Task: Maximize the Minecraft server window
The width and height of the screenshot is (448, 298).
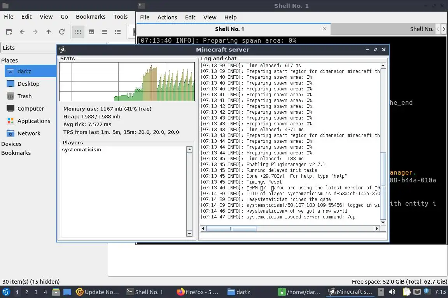Action: (x=375, y=50)
